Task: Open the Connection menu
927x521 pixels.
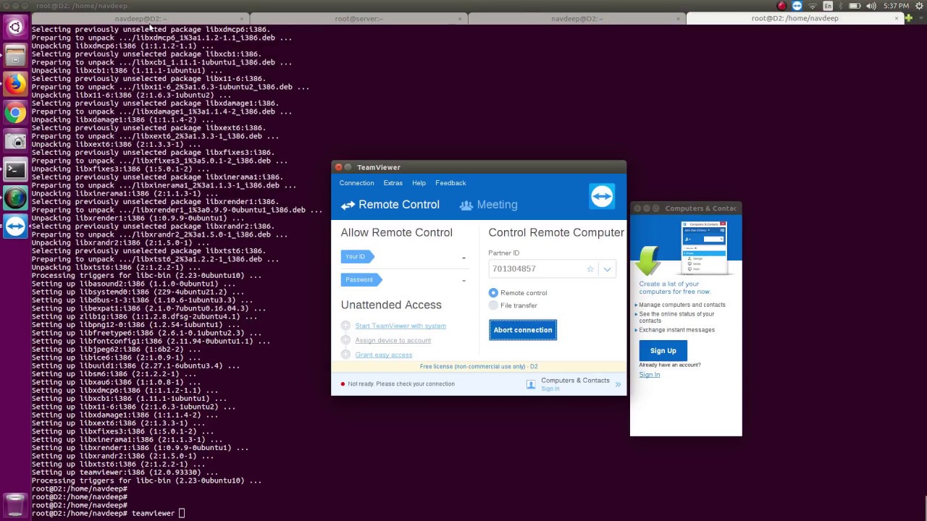Action: pos(356,183)
